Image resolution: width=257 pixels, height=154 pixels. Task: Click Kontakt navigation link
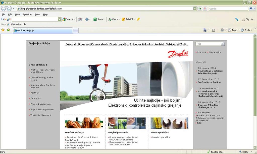pos(159,44)
